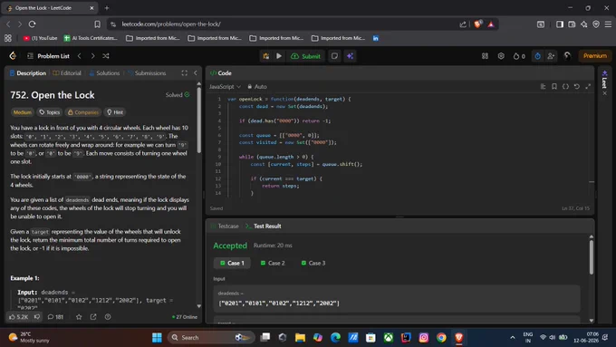Go to previous problem arrow
616x347 pixels.
click(x=80, y=56)
